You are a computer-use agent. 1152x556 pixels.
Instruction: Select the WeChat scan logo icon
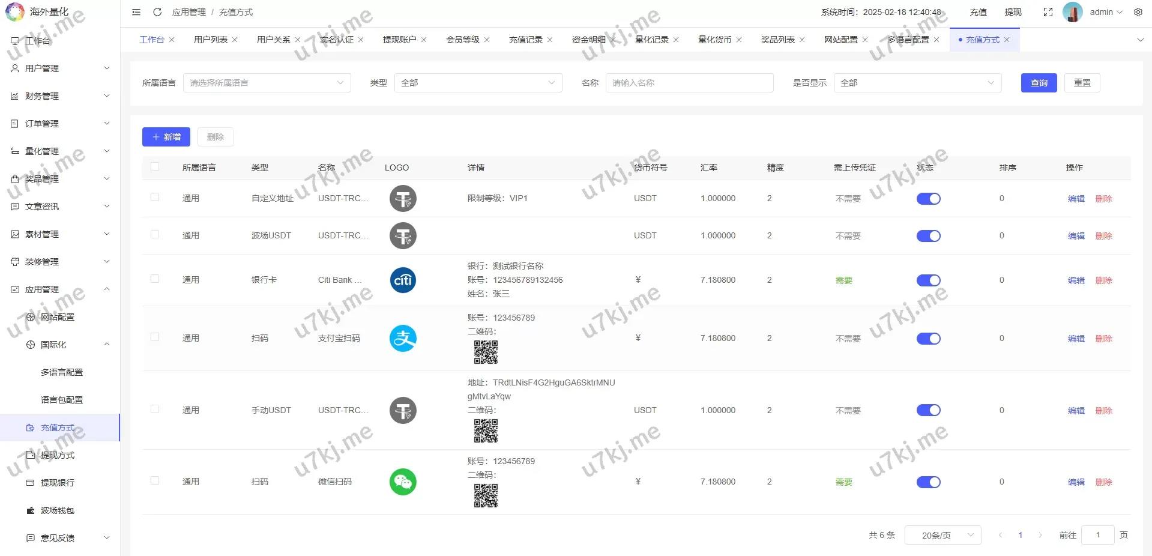tap(402, 482)
